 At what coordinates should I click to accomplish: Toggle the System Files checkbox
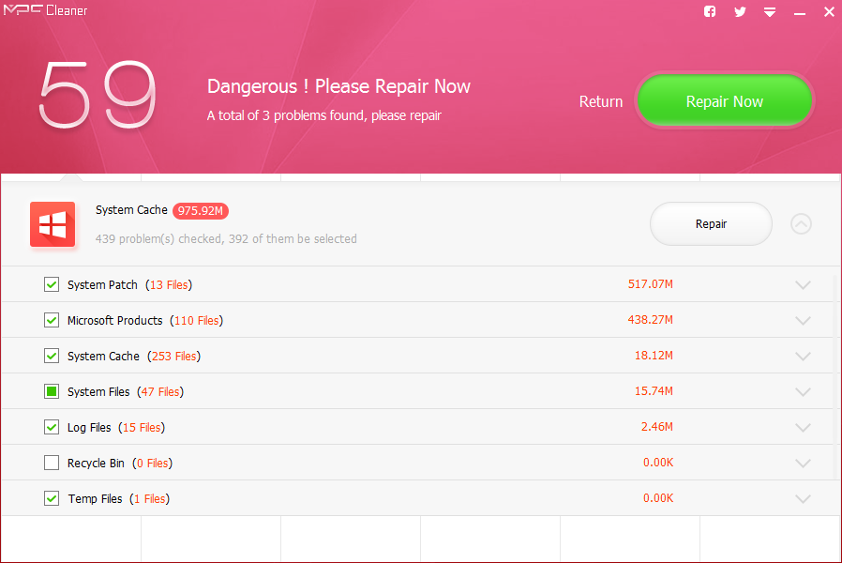52,391
